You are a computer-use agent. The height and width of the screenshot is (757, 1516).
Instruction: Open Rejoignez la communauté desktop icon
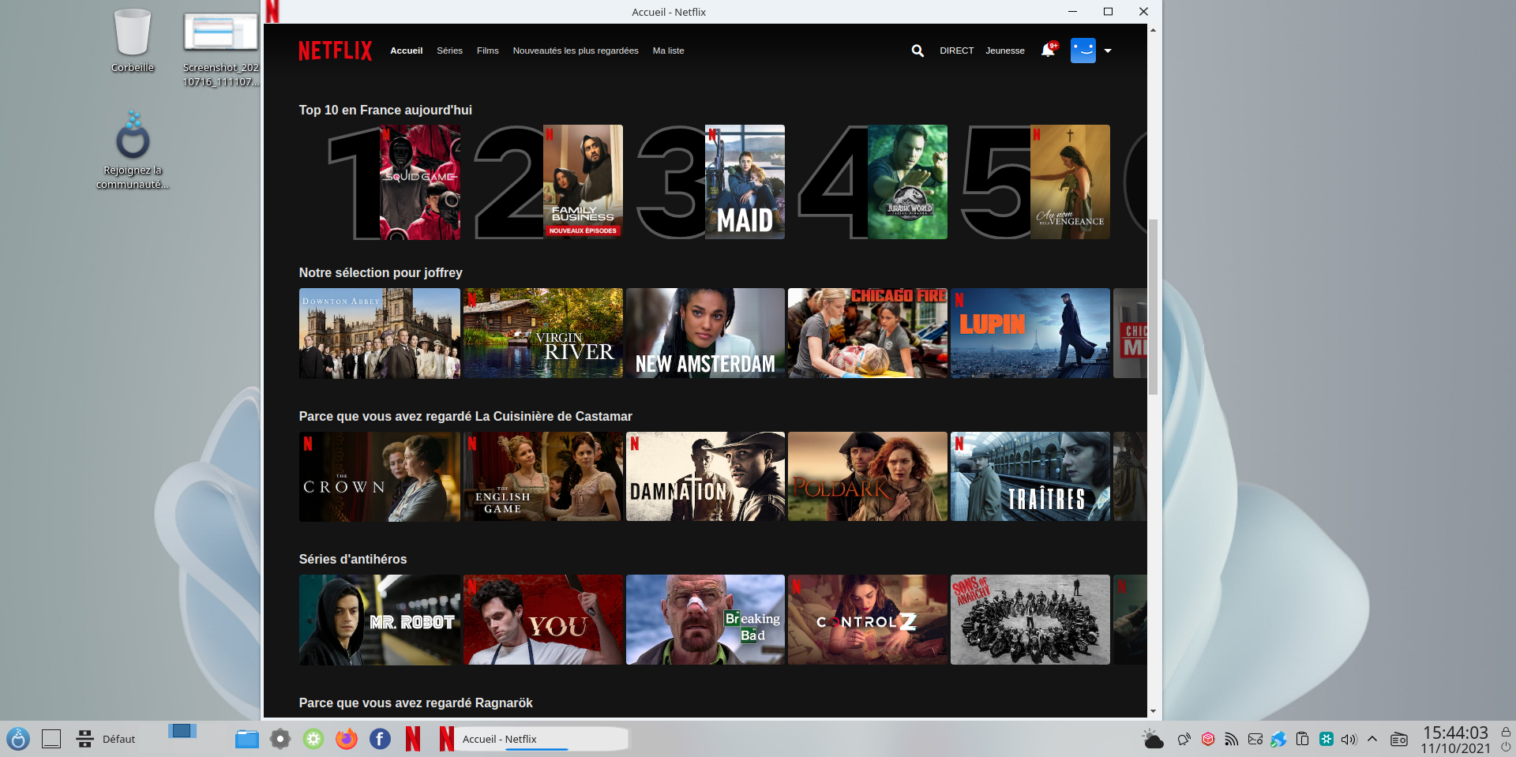point(133,150)
